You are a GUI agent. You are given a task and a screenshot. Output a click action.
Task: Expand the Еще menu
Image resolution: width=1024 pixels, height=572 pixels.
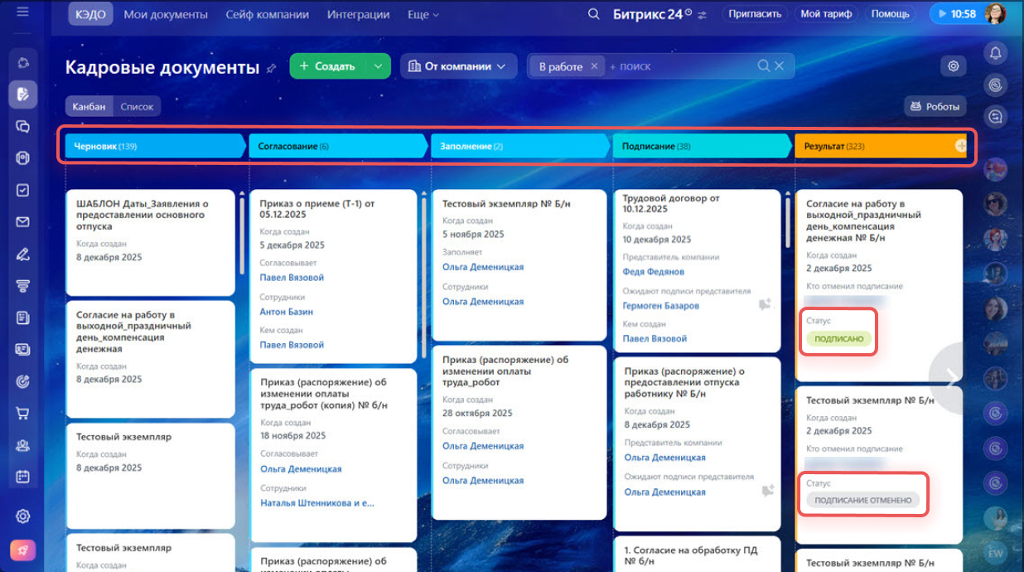click(x=423, y=14)
